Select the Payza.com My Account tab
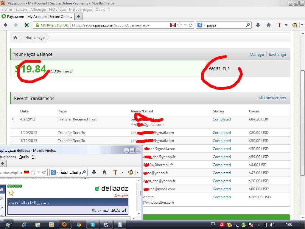The height and width of the screenshot is (229, 305). click(x=37, y=17)
